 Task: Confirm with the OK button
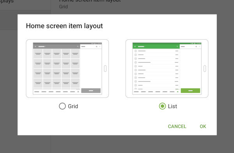[x=203, y=126]
